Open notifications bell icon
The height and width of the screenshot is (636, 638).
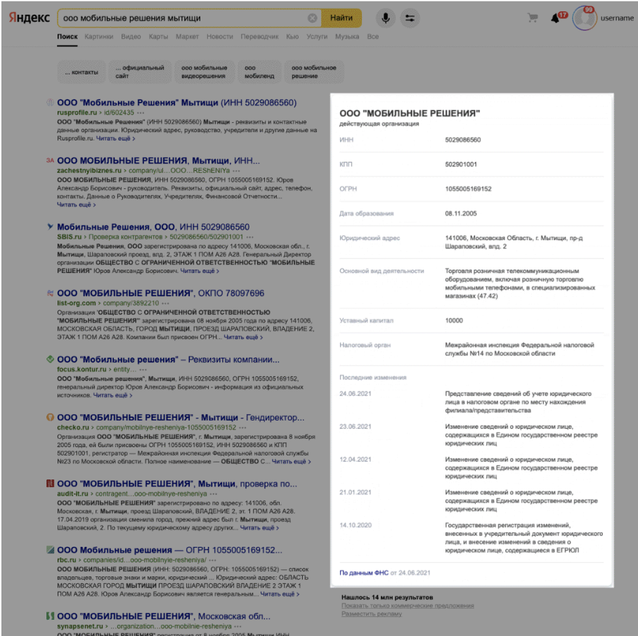click(555, 18)
